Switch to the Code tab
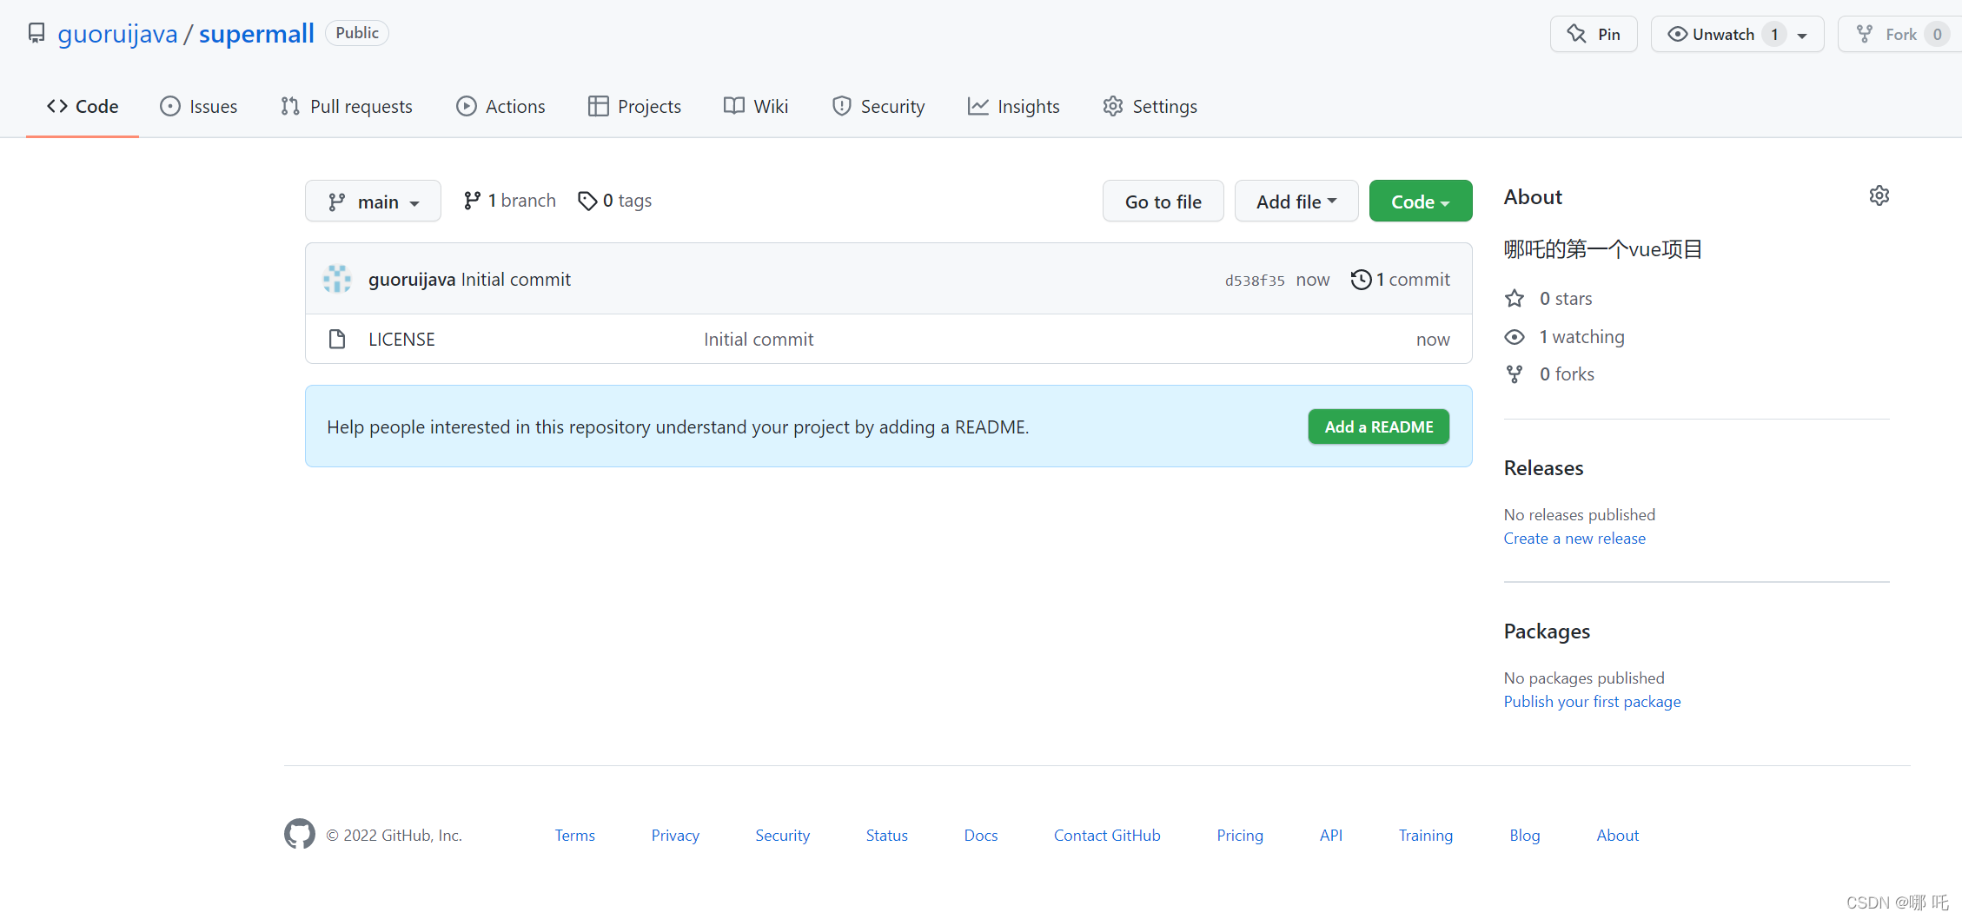The width and height of the screenshot is (1962, 919). click(x=83, y=107)
